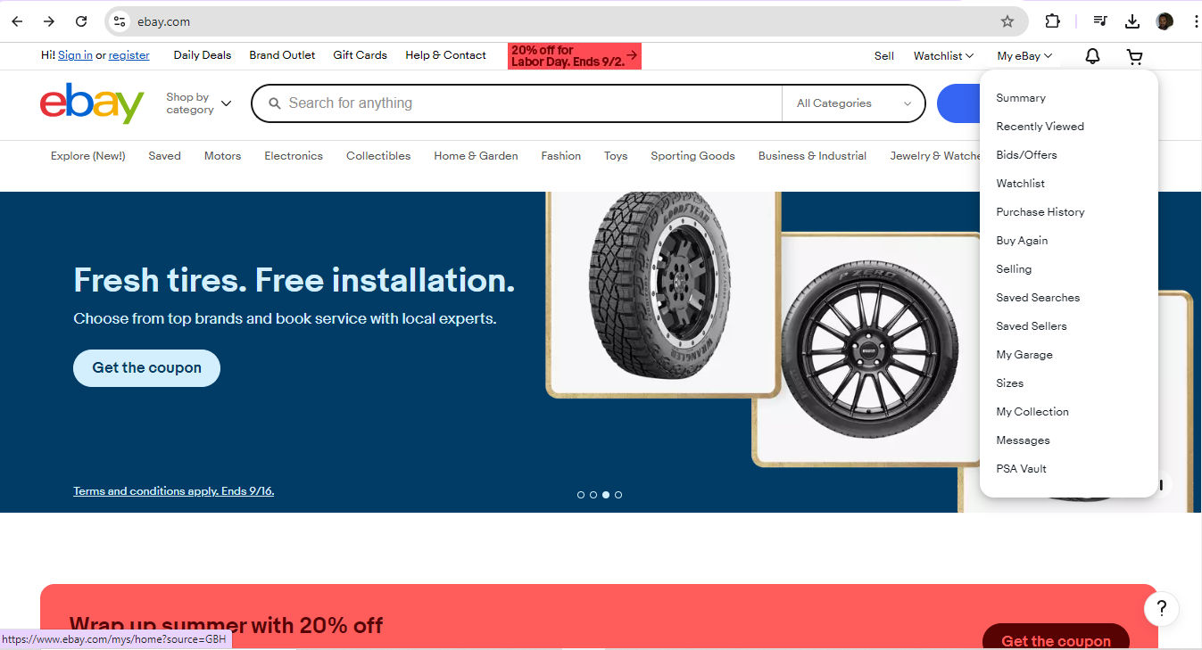1202x650 pixels.
Task: Collapse the My eBay menu
Action: 1023,55
